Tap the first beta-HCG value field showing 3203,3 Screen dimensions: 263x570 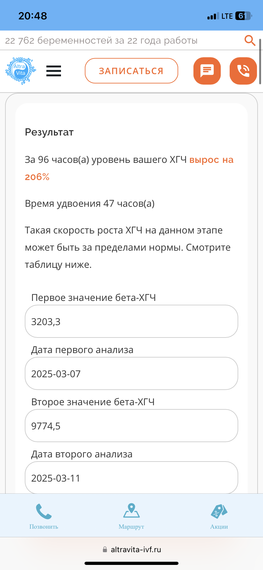[x=131, y=321]
